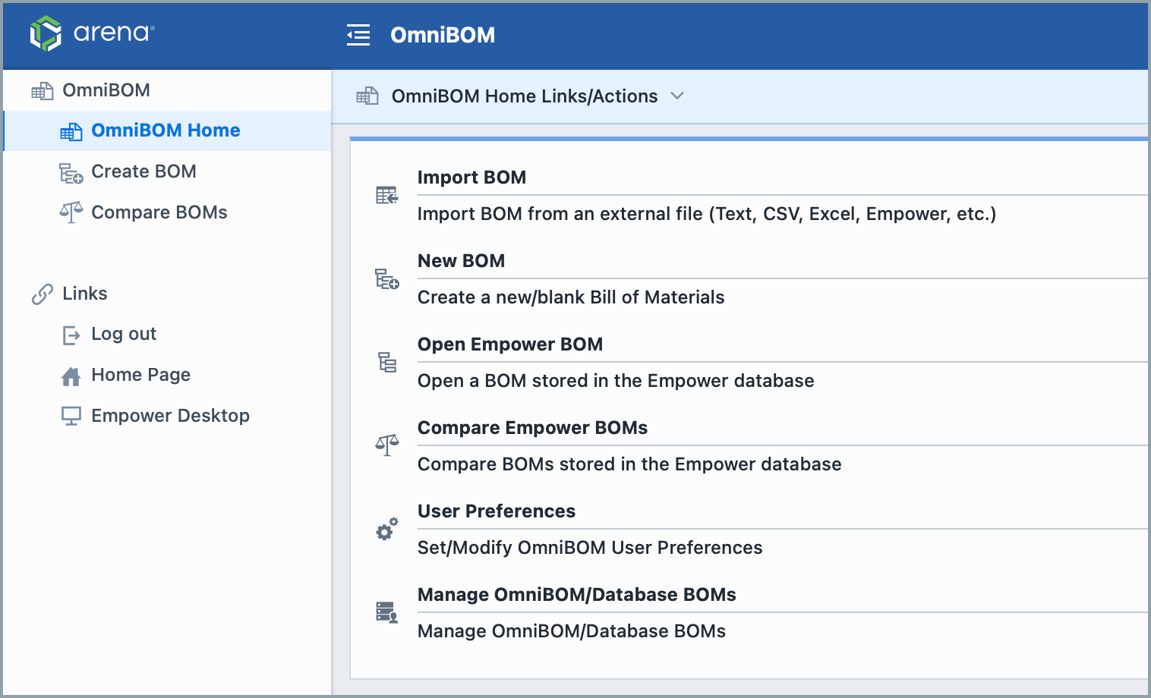Open the Open Empower BOM action

click(510, 344)
